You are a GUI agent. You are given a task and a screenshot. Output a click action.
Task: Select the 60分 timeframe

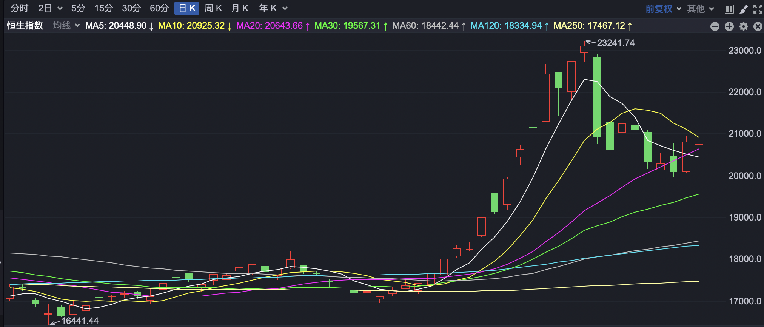click(159, 8)
